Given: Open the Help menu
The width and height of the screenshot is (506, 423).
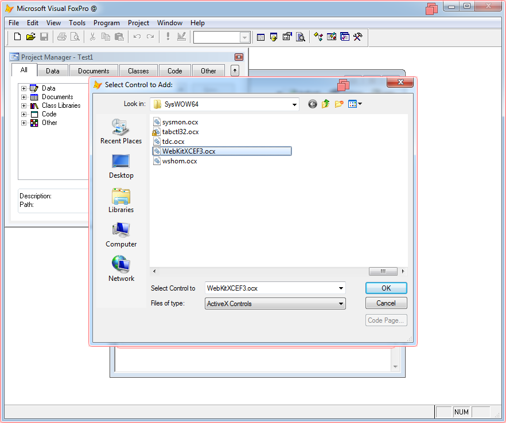Looking at the screenshot, I should pos(197,23).
